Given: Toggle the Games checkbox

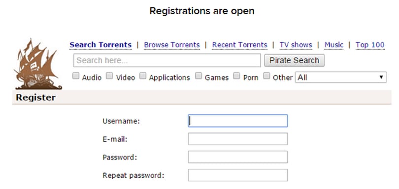Looking at the screenshot, I should tap(199, 76).
